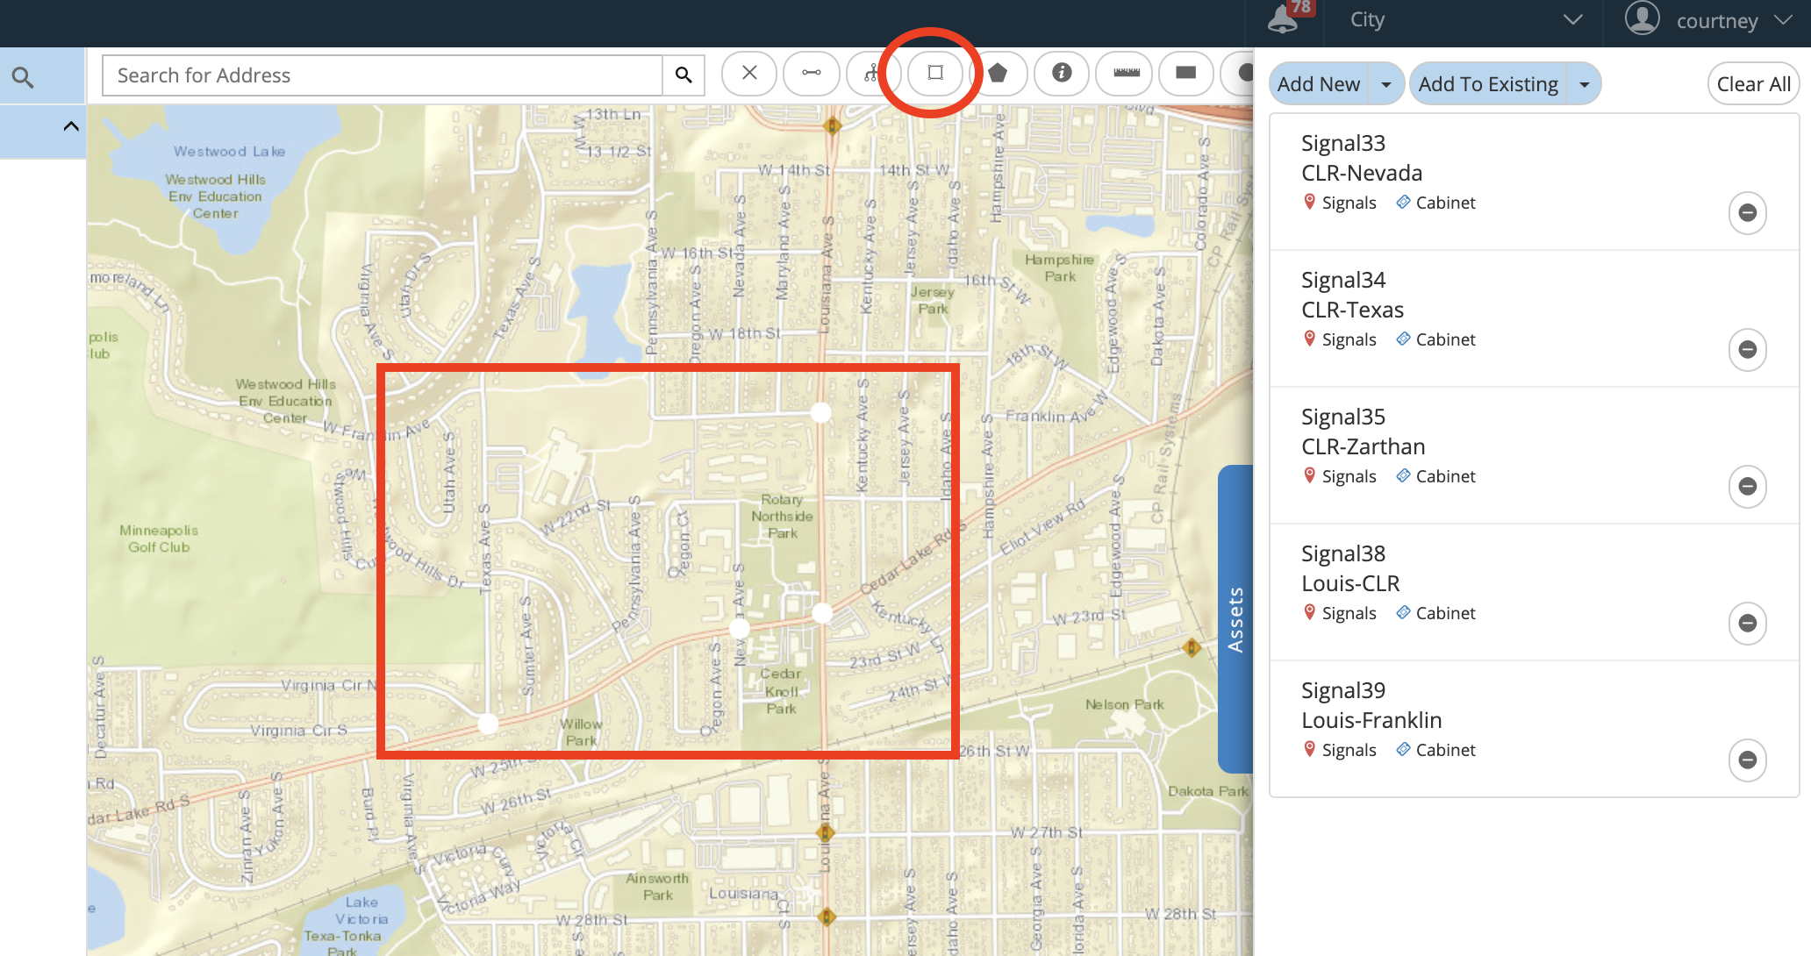
Task: Select the rectangle selection tool
Action: tap(935, 73)
